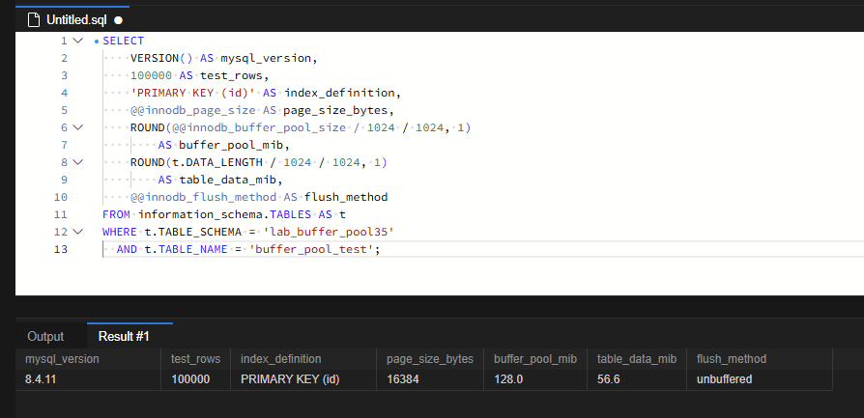Click the blue statement marker beside SELECT
Screen dimensions: 864x418
97,42
